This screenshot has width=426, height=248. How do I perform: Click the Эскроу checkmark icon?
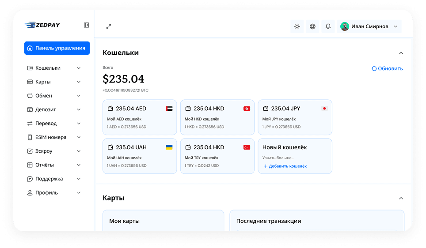click(30, 151)
